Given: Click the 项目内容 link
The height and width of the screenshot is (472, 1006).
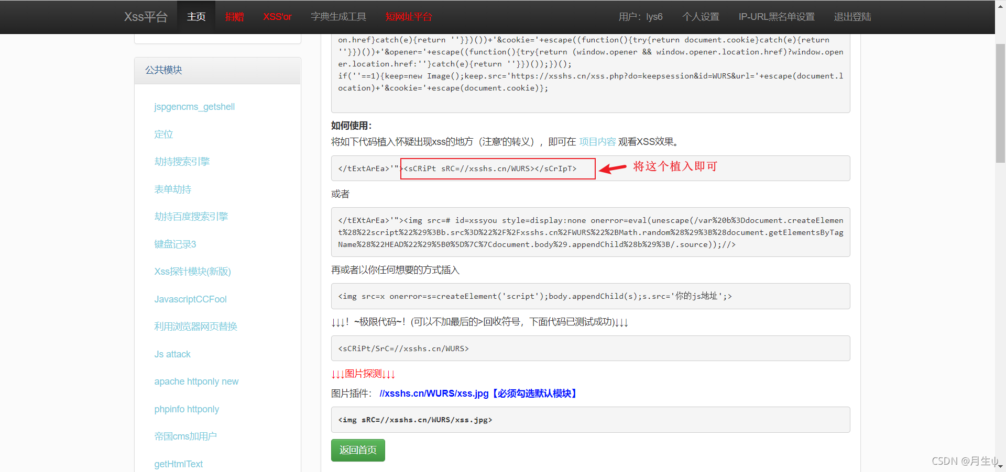Looking at the screenshot, I should tap(597, 142).
